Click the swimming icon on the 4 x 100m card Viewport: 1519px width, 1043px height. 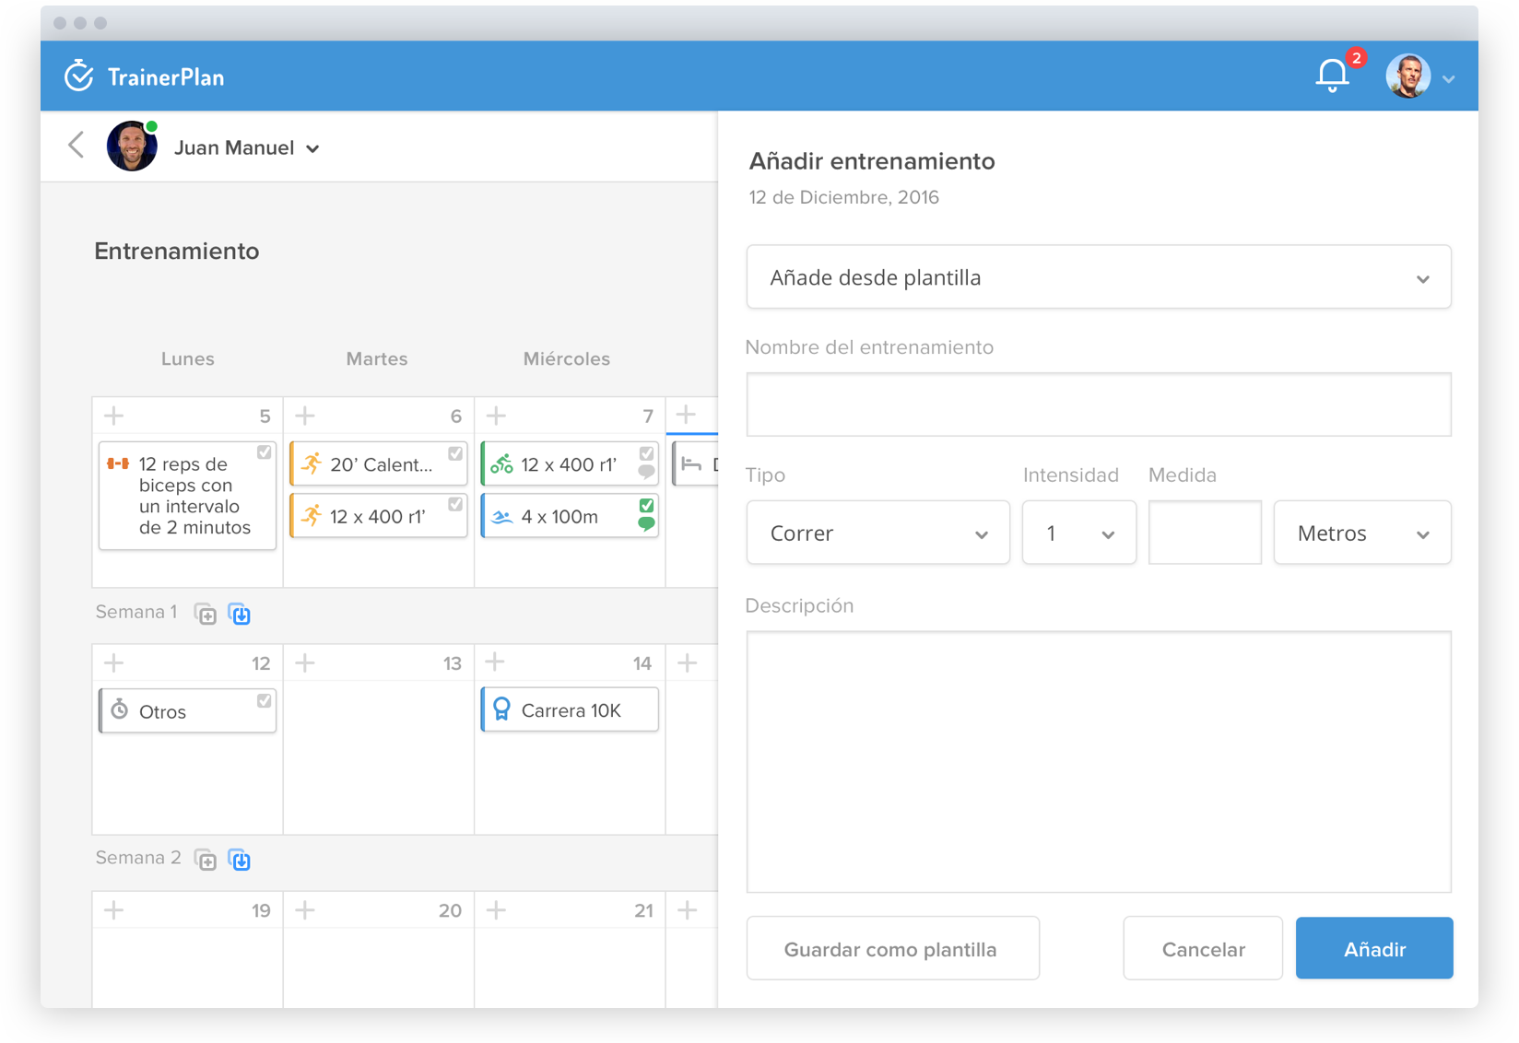point(502,516)
